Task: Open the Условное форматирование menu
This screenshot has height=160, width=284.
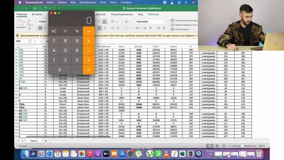Action: (184, 20)
